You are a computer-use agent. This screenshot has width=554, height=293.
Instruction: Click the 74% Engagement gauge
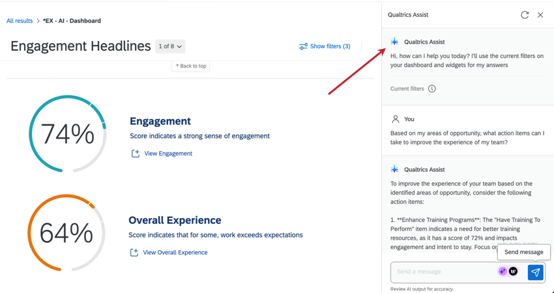click(x=67, y=133)
